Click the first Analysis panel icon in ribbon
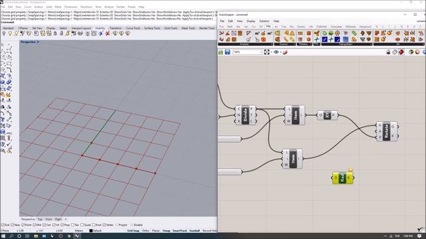 (x=222, y=33)
